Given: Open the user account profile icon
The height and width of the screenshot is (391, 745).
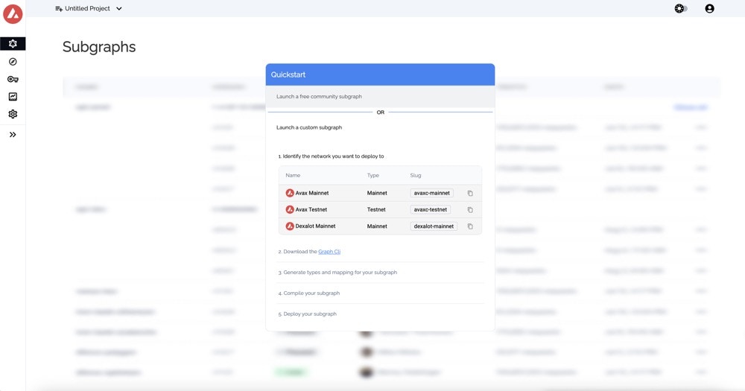Looking at the screenshot, I should 709,8.
